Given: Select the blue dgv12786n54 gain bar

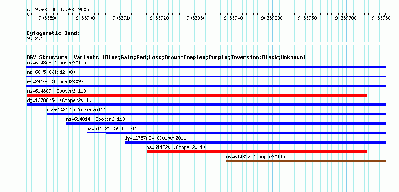Looking at the screenshot, I should [x=206, y=105].
